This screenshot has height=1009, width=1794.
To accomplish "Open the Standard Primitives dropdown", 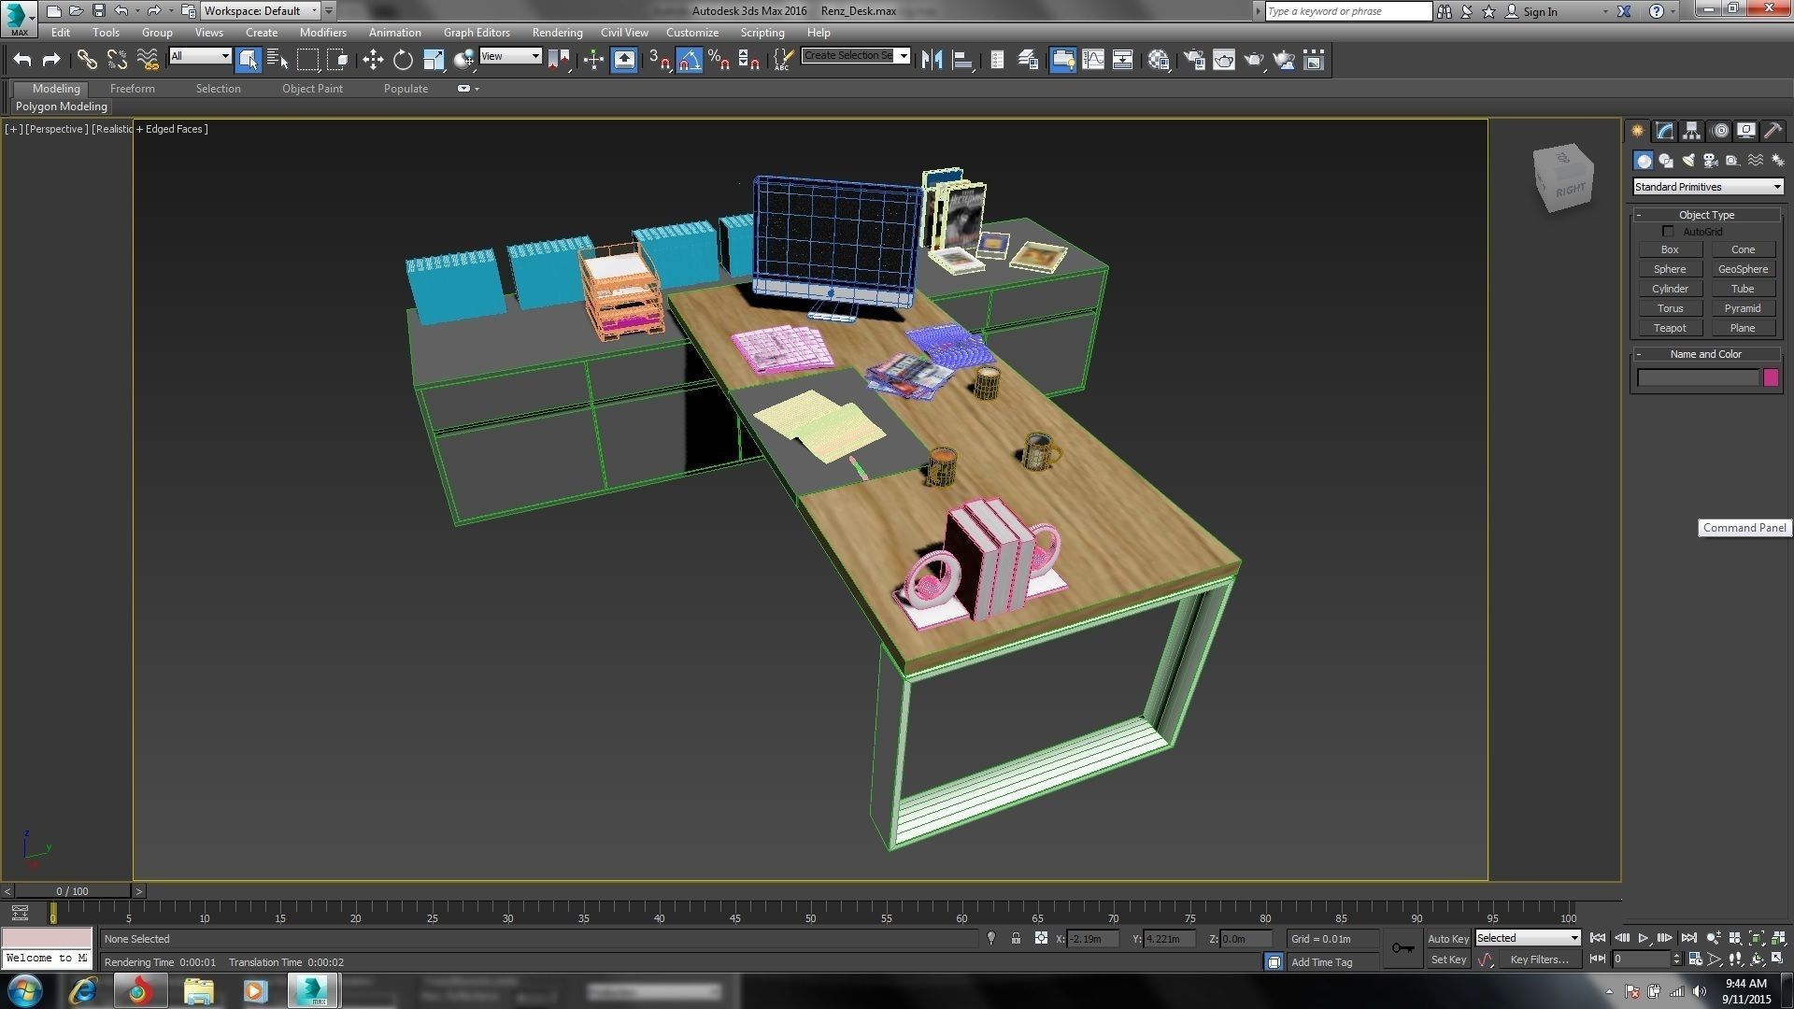I will [1707, 187].
